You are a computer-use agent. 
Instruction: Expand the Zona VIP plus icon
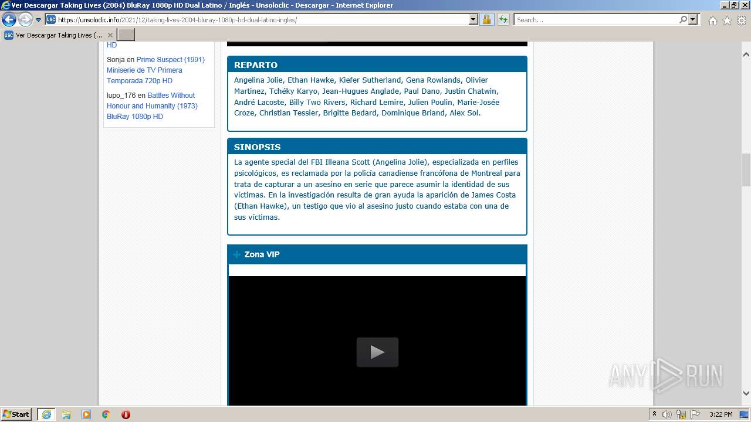click(237, 254)
